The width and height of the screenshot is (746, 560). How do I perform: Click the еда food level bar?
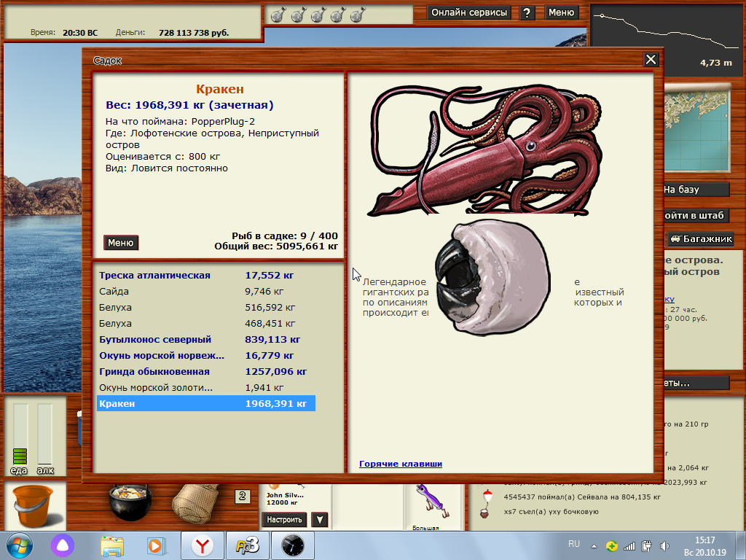tap(20, 434)
